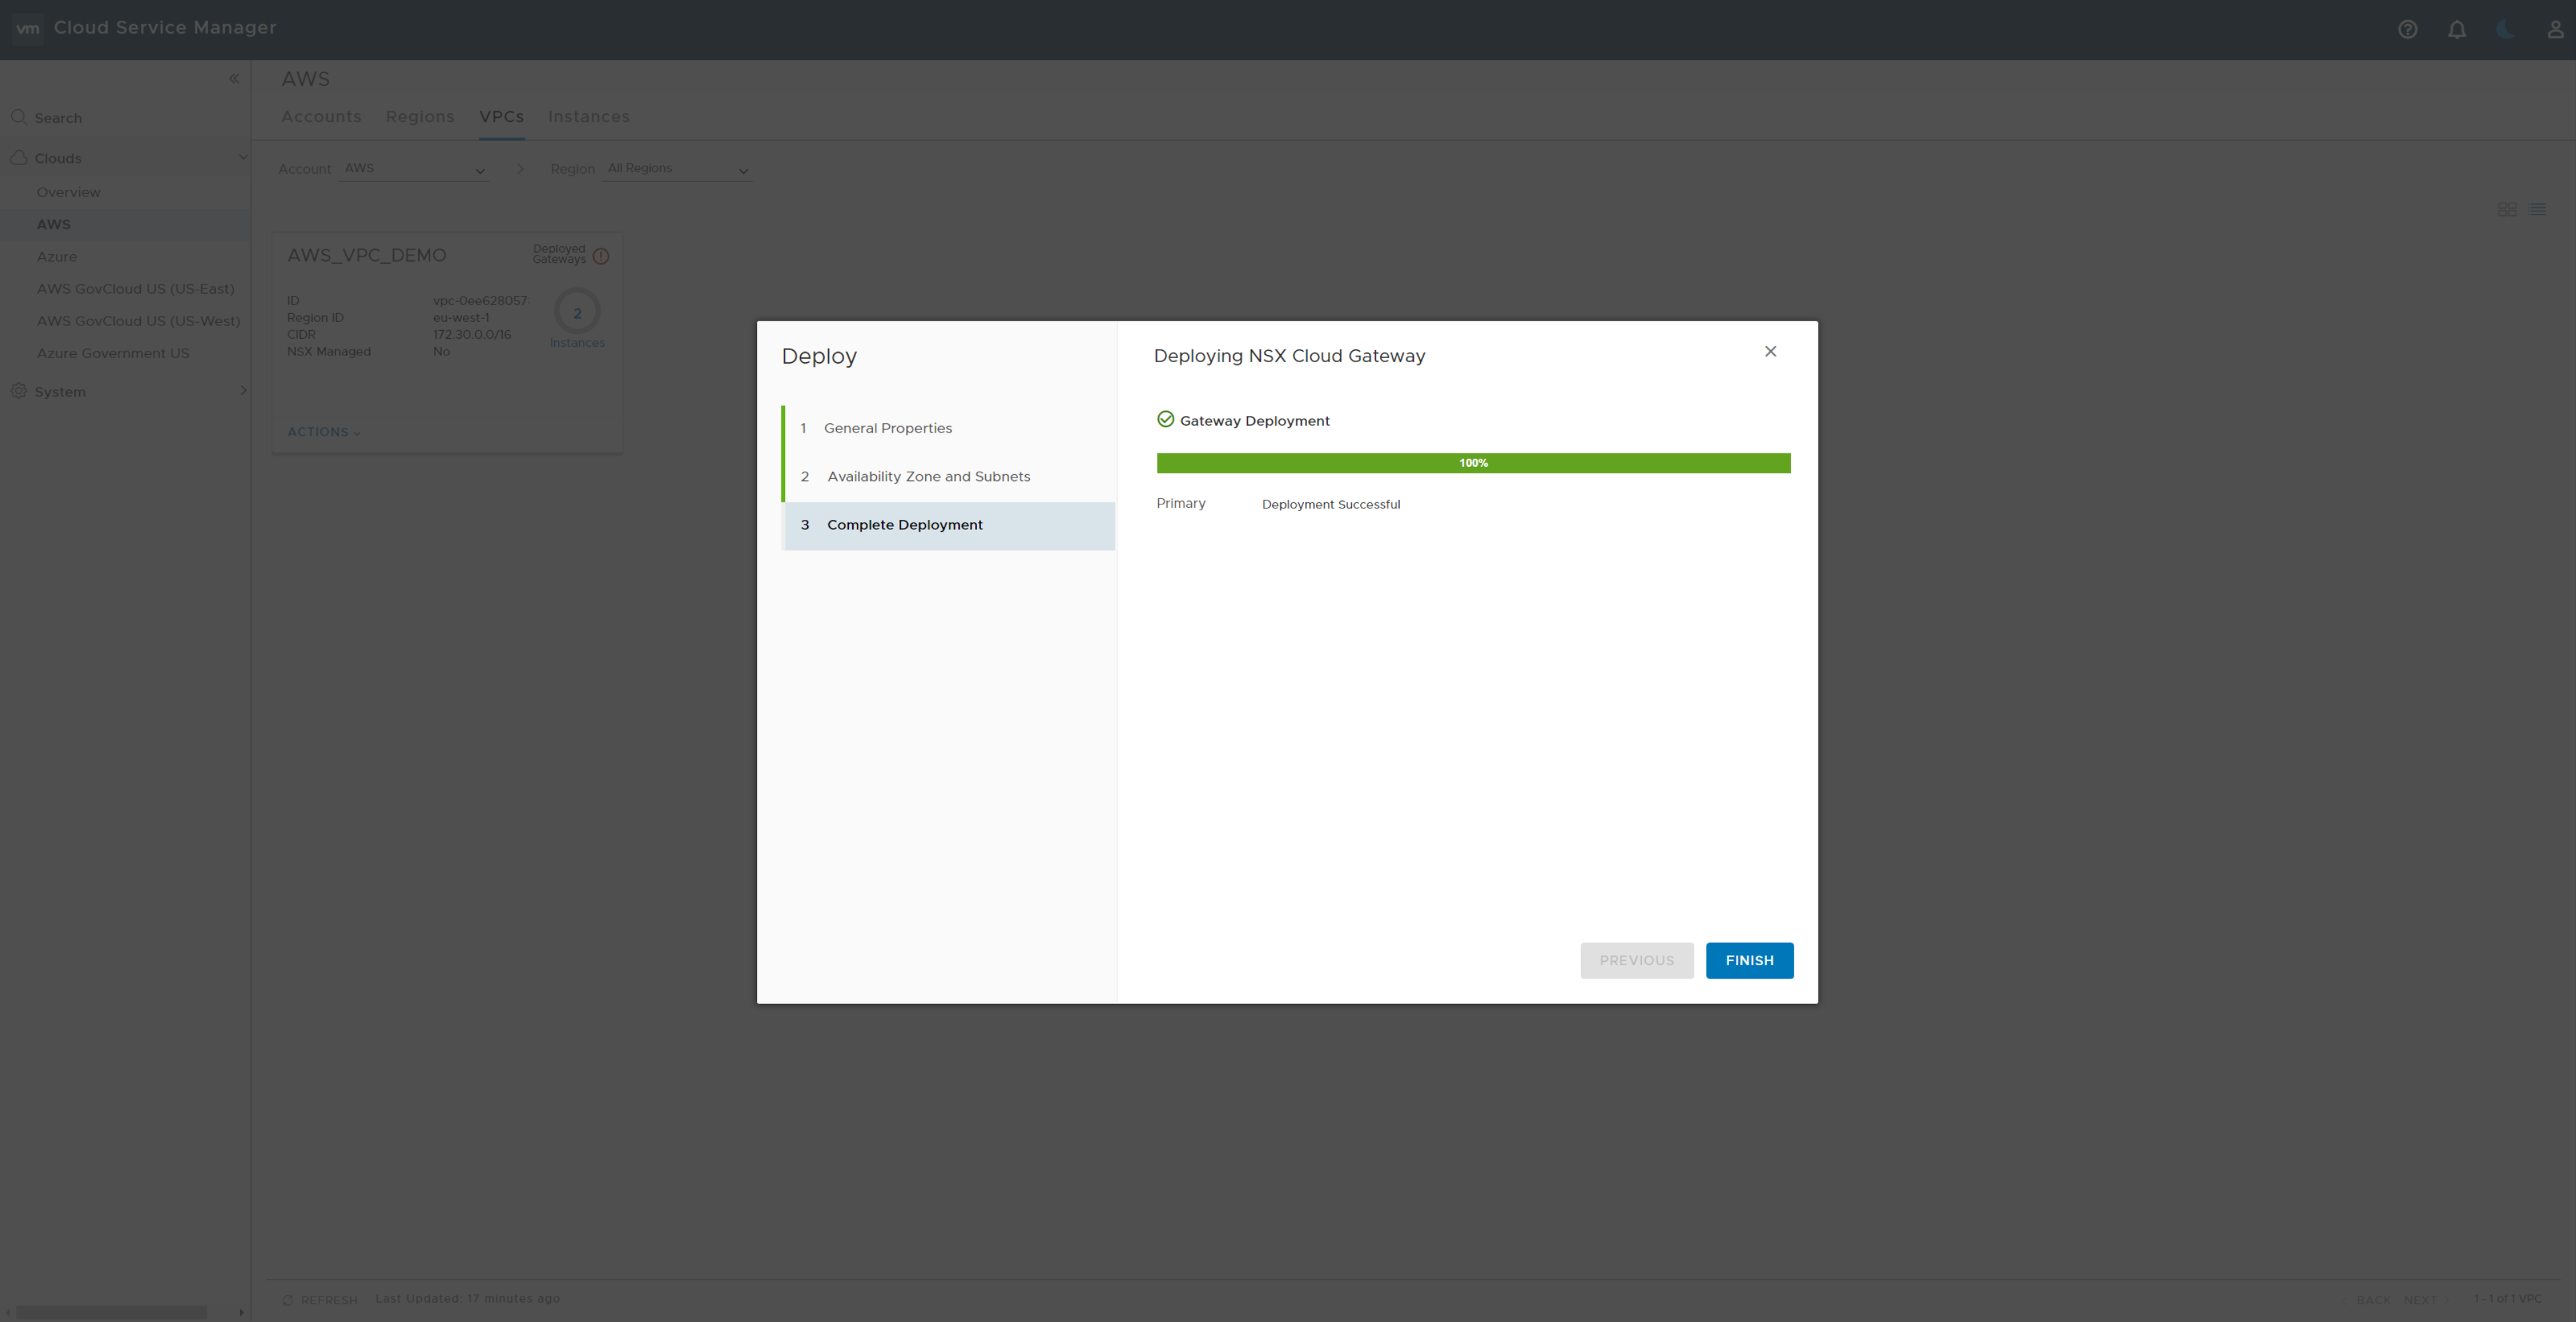Screen dimensions: 2576x1322
Task: Click the breadcrumb arrow after Account
Action: (x=520, y=169)
